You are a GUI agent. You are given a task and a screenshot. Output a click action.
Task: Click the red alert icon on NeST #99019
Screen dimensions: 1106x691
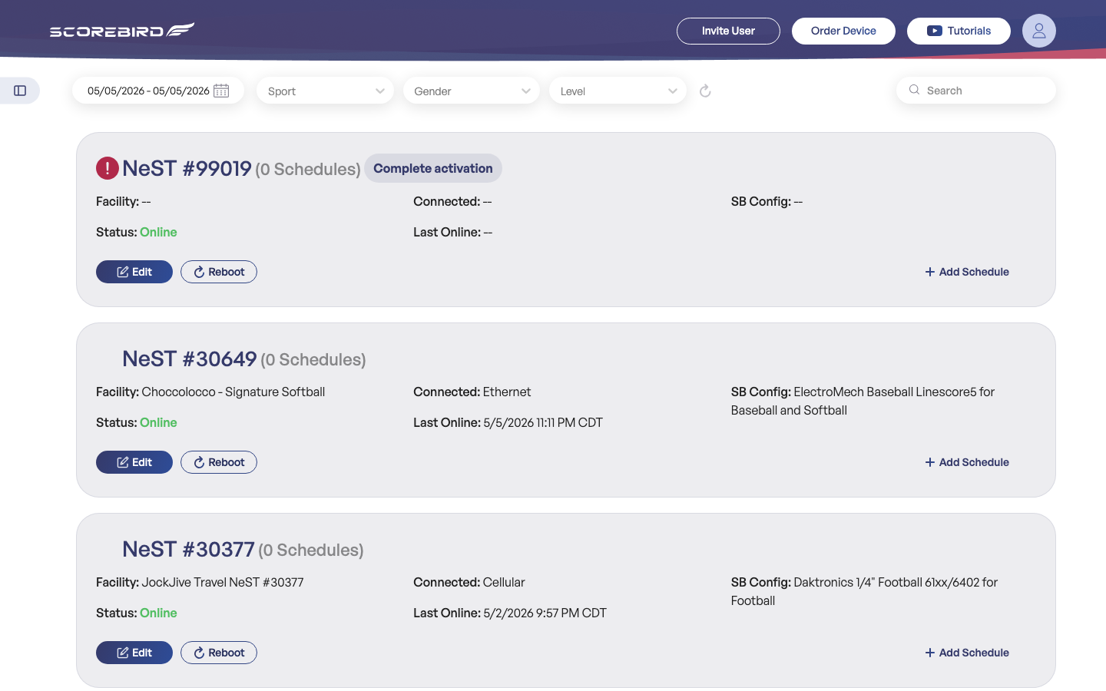[x=108, y=168]
